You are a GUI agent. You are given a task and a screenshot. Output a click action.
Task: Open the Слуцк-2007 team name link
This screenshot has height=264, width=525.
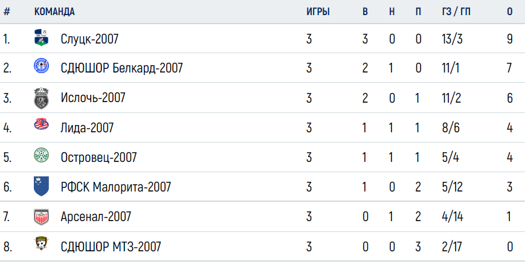[89, 39]
